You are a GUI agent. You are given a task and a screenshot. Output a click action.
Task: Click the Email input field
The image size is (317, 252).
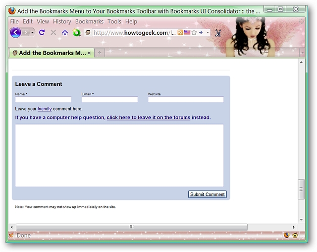pyautogui.click(x=109, y=99)
